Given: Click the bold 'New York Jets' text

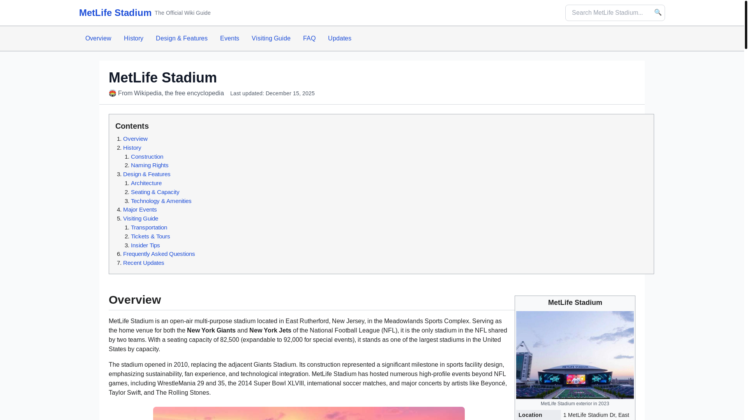Looking at the screenshot, I should 270,331.
